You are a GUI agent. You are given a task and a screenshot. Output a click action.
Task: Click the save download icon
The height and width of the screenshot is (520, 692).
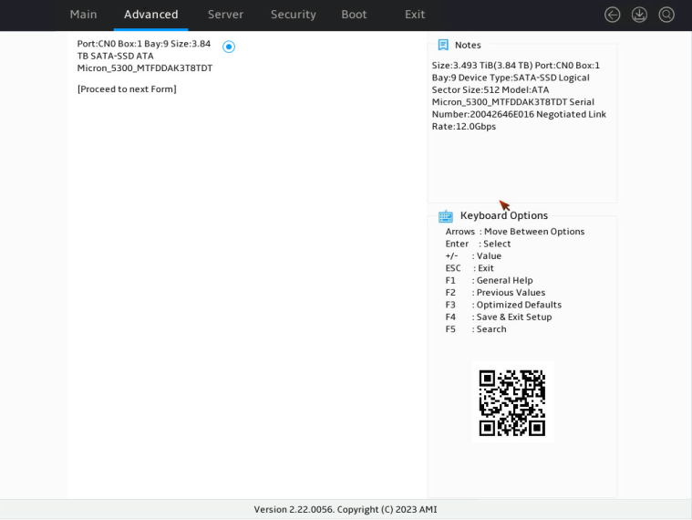[x=639, y=15]
